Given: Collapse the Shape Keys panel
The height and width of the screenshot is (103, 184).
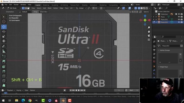Looking at the screenshot, I should pyautogui.click(x=163, y=67).
